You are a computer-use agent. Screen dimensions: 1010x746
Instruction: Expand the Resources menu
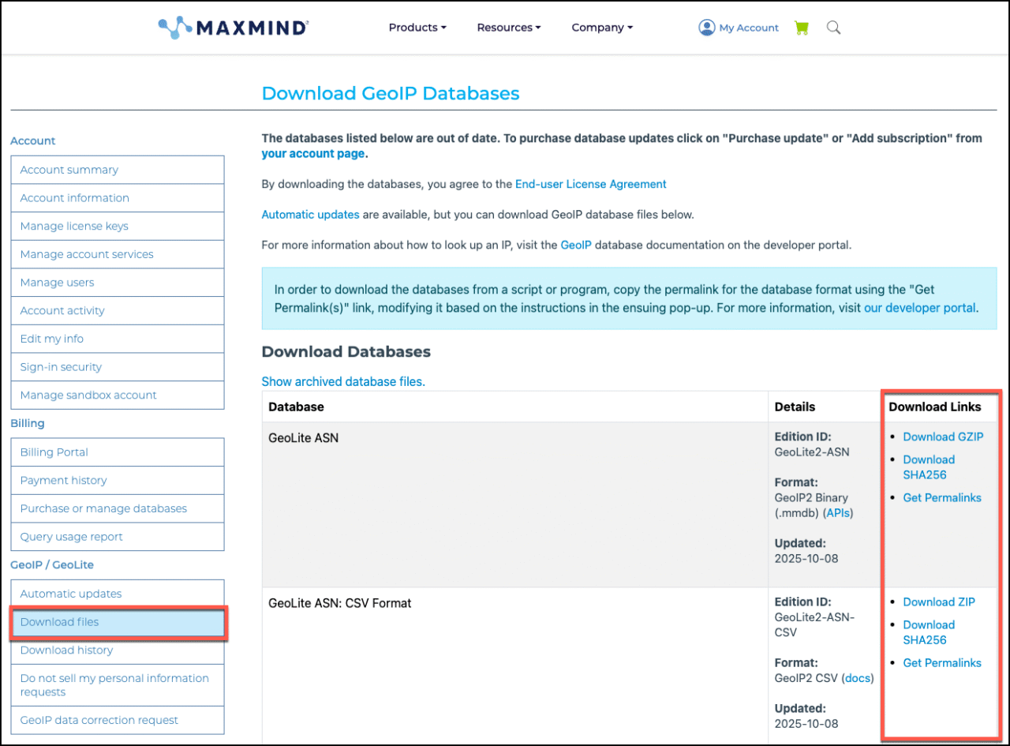[508, 27]
